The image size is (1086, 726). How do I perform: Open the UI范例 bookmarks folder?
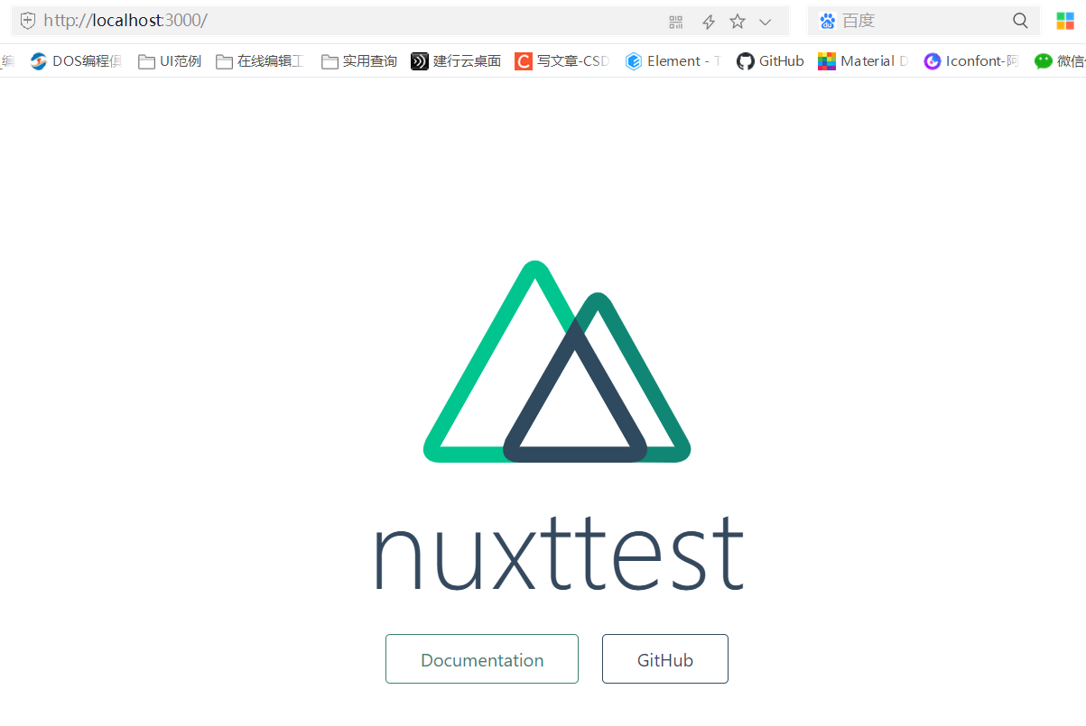146,60
